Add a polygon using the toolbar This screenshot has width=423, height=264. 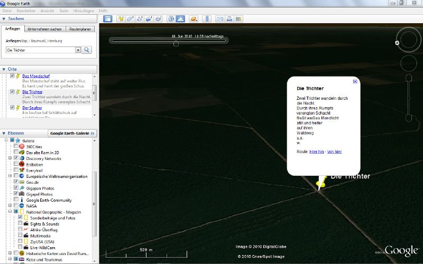pyautogui.click(x=130, y=19)
